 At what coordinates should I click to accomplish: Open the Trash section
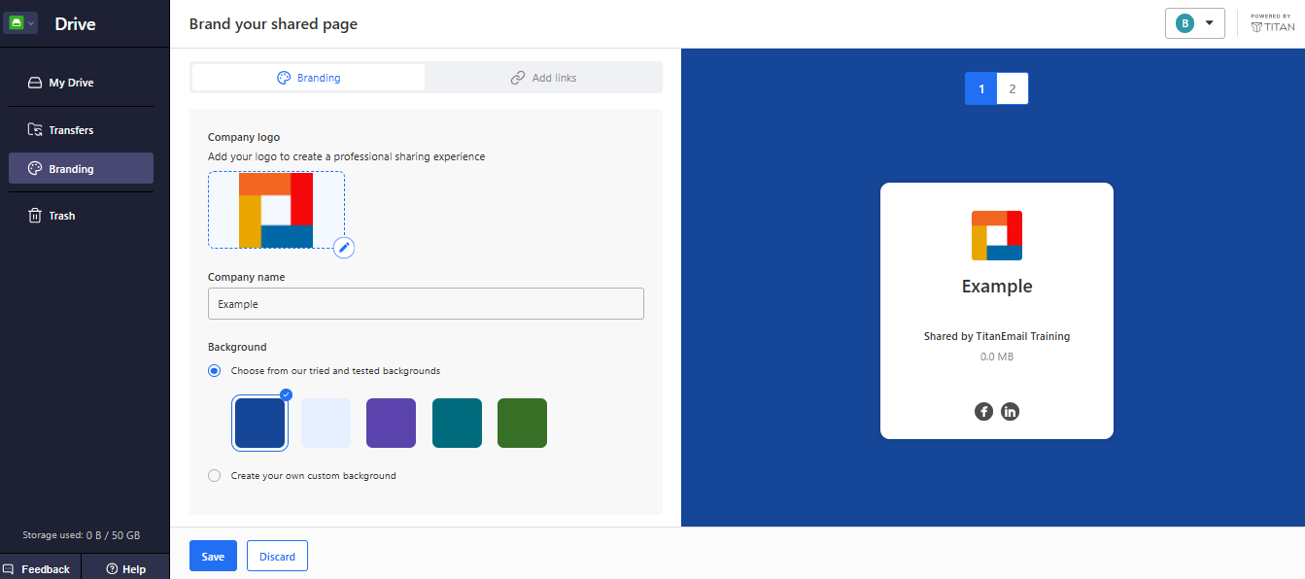(x=81, y=216)
